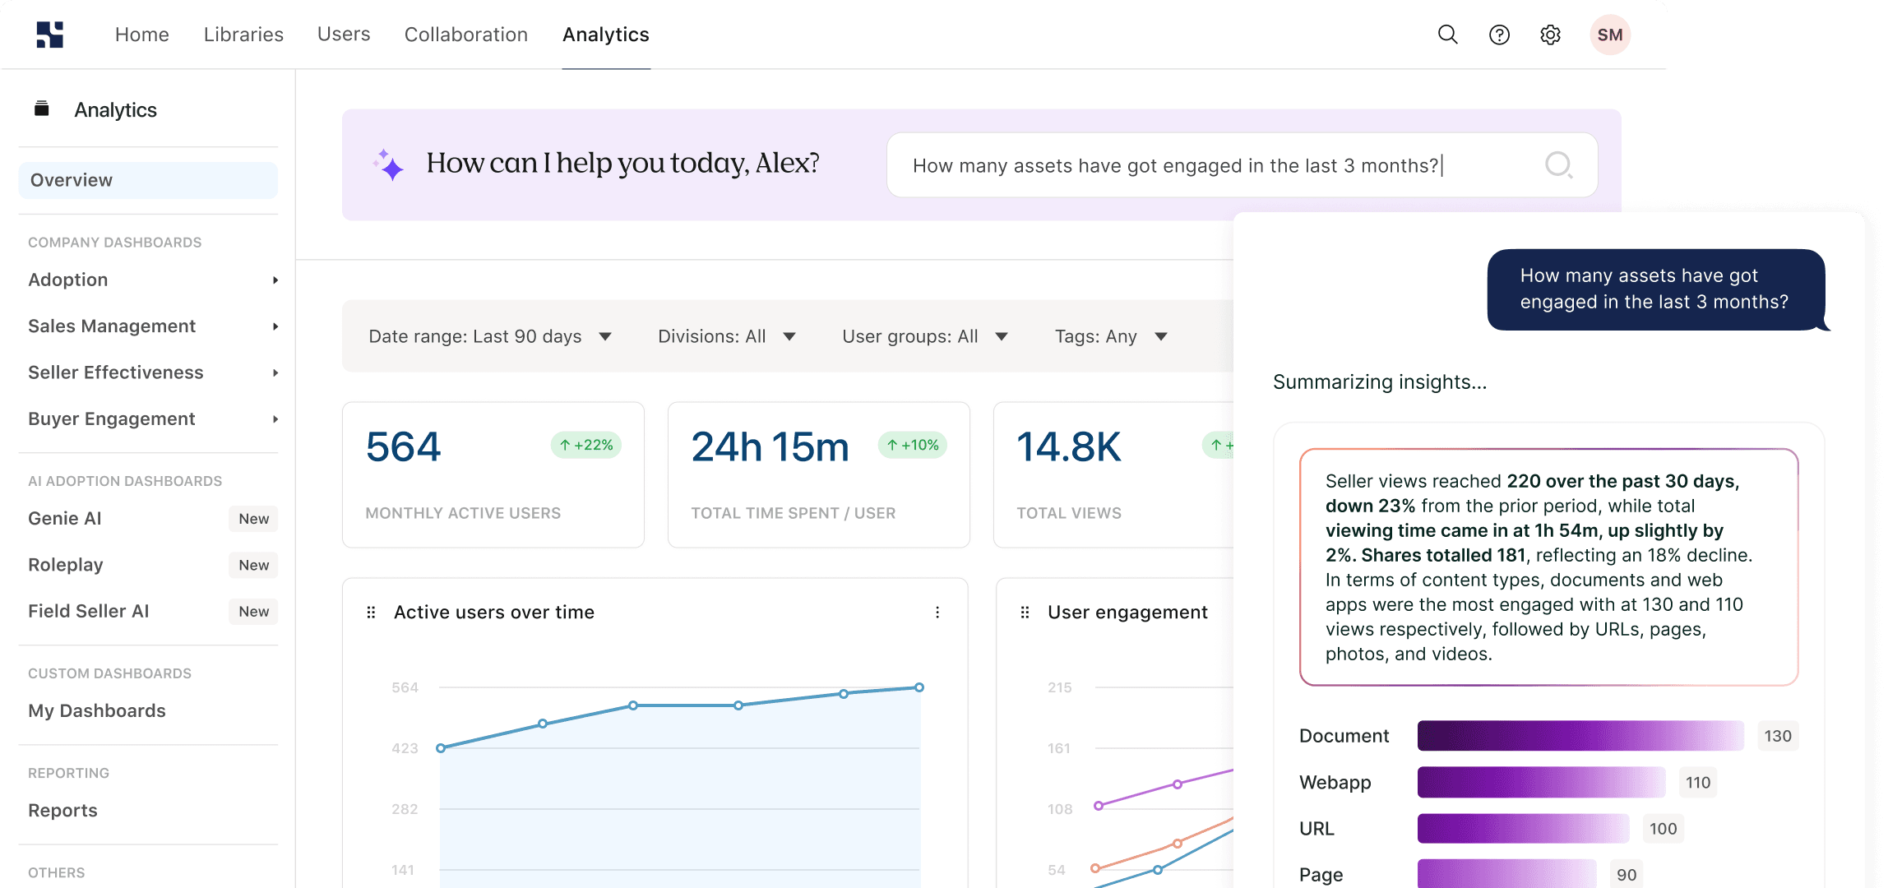Click the Total Views 14.8K card
1888x888 pixels.
click(x=1114, y=475)
